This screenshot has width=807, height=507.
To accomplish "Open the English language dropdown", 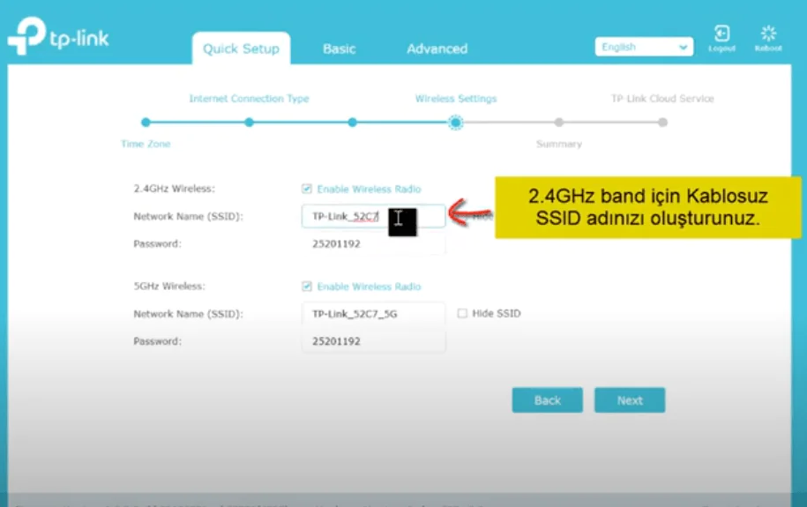I will 644,47.
